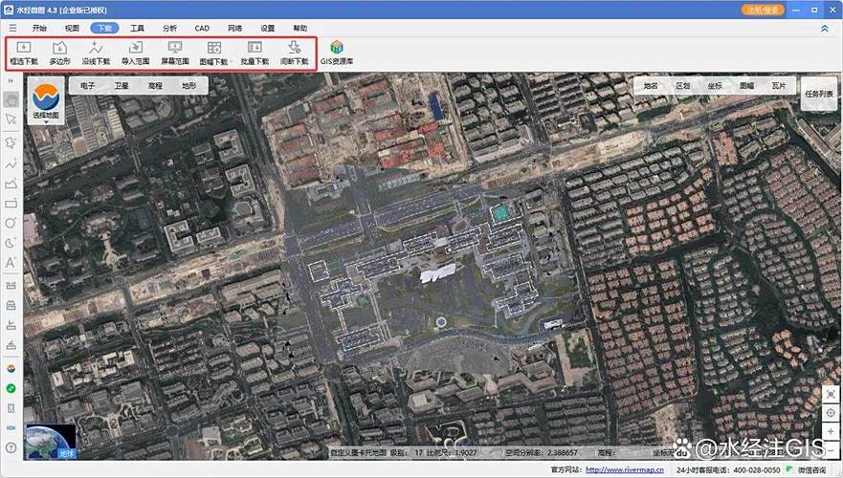843x478 pixels.
Task: Switch to the 视图 tab
Action: click(72, 28)
